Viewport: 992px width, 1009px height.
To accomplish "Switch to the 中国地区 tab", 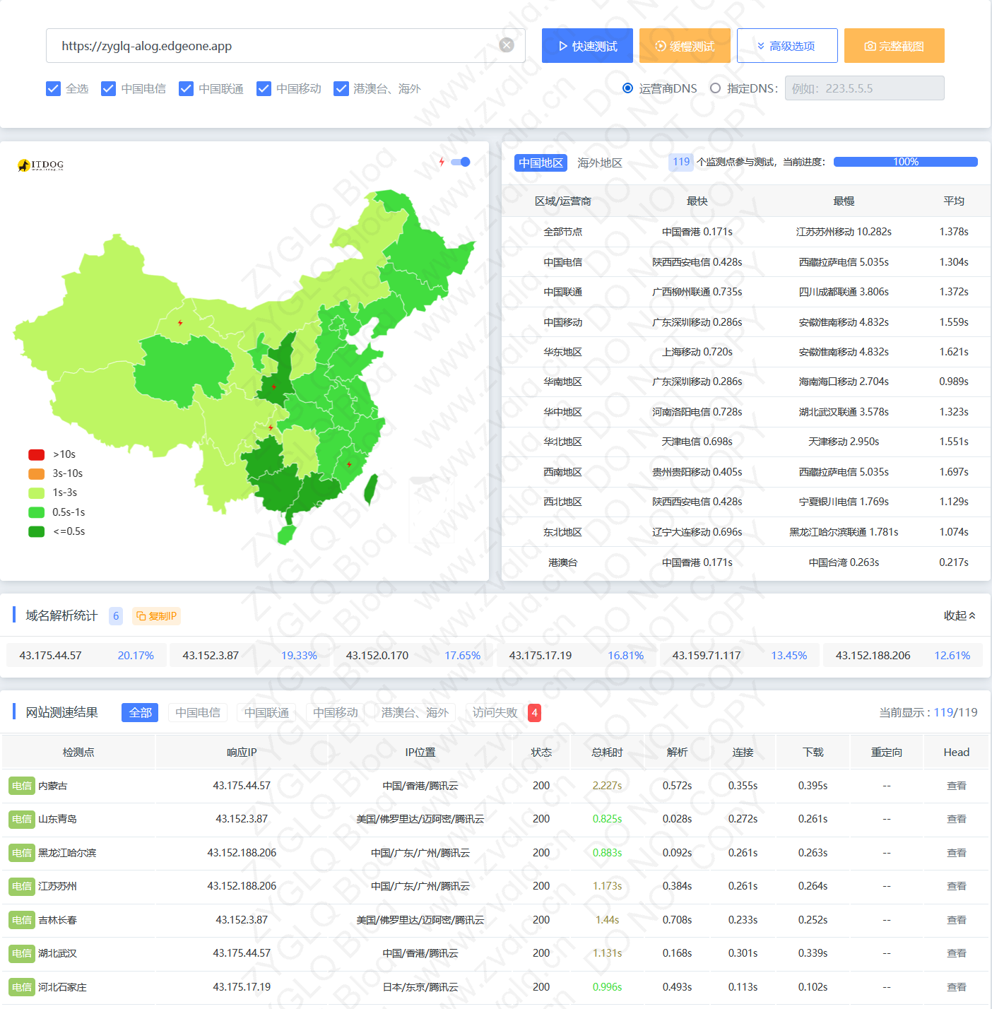I will pyautogui.click(x=541, y=163).
